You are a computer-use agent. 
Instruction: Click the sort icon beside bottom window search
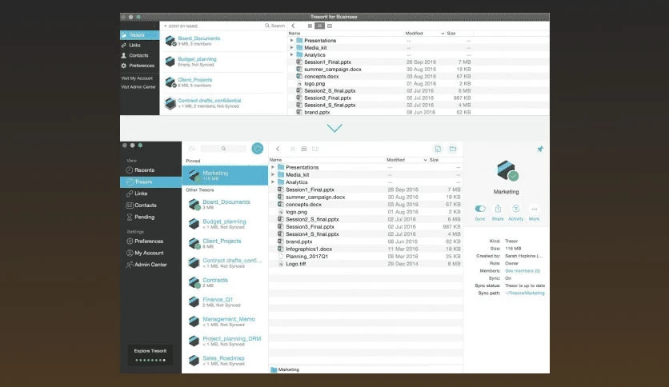[x=192, y=148]
